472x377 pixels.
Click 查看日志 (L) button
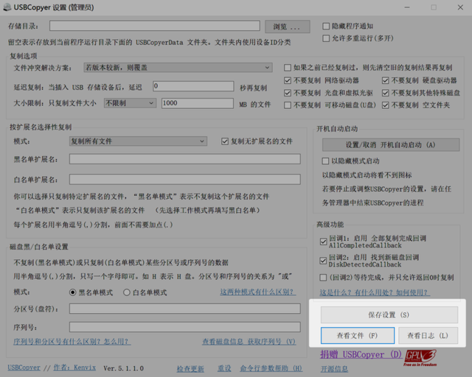(x=428, y=336)
